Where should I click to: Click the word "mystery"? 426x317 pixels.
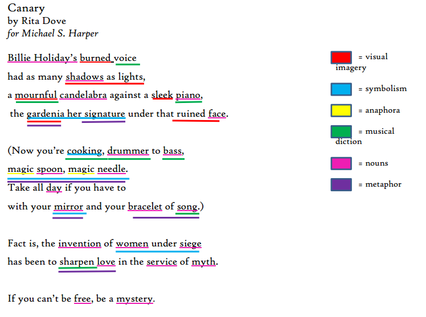click(134, 299)
